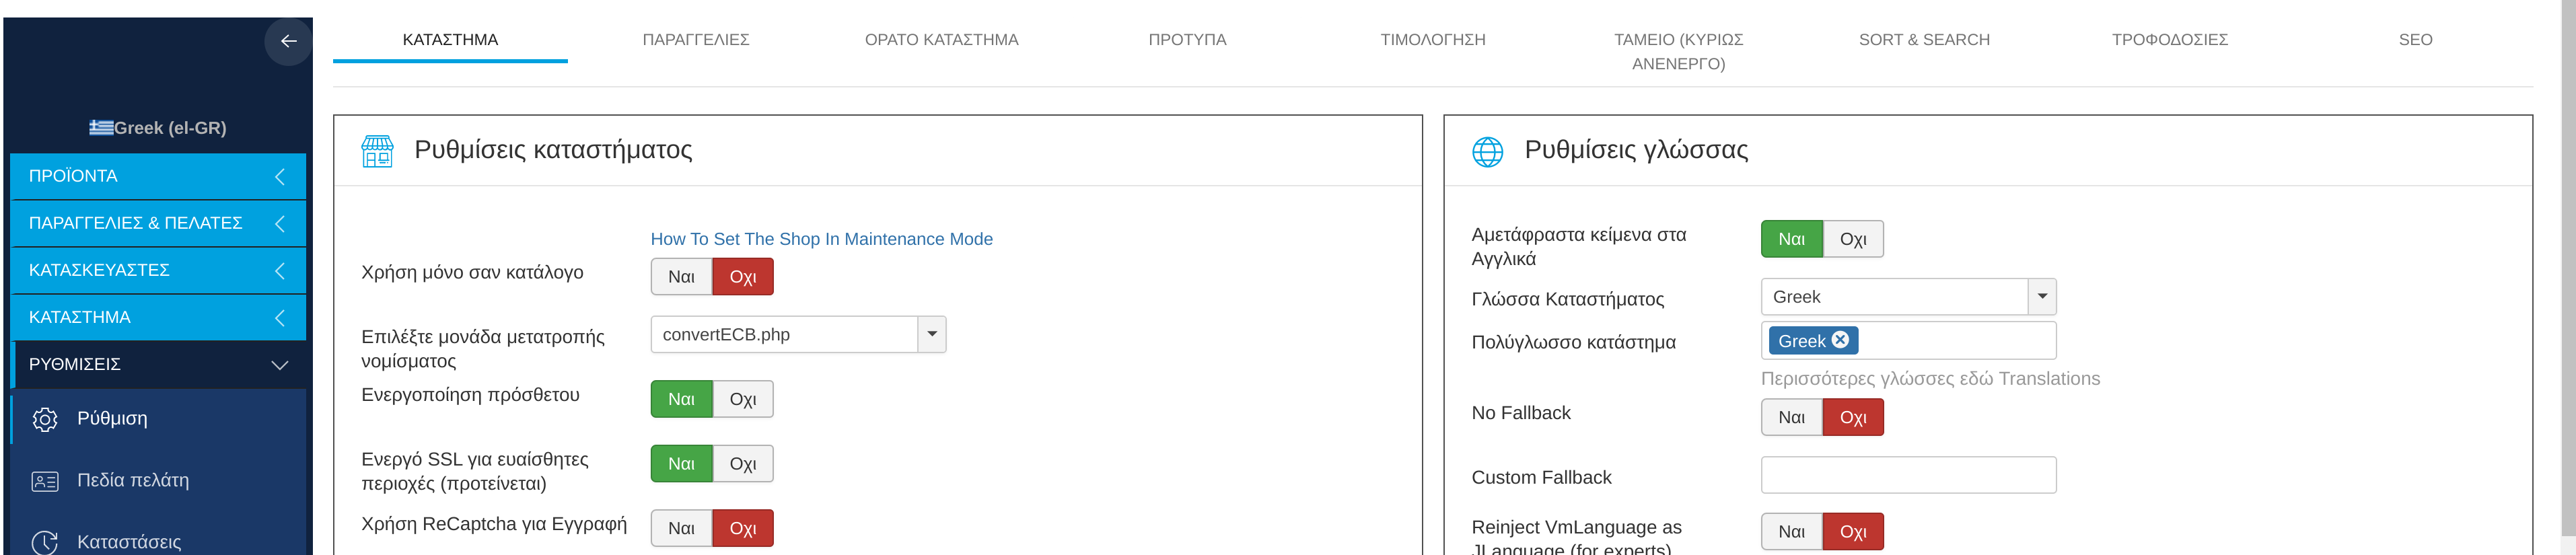Click the Greek flag language icon

click(101, 128)
